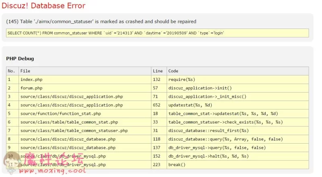Select line number 652
322x177 pixels.
[x=159, y=105]
